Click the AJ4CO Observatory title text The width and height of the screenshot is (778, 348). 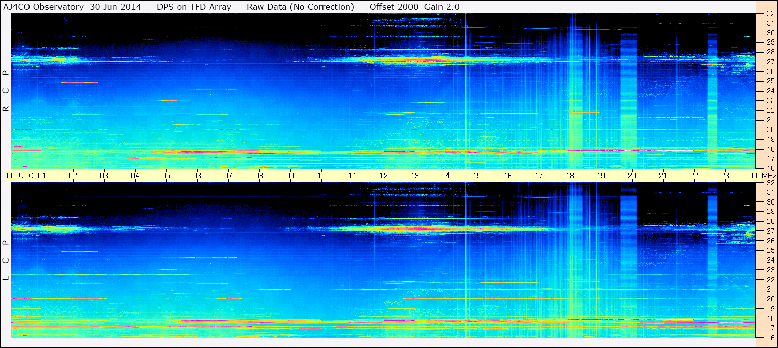(x=45, y=7)
